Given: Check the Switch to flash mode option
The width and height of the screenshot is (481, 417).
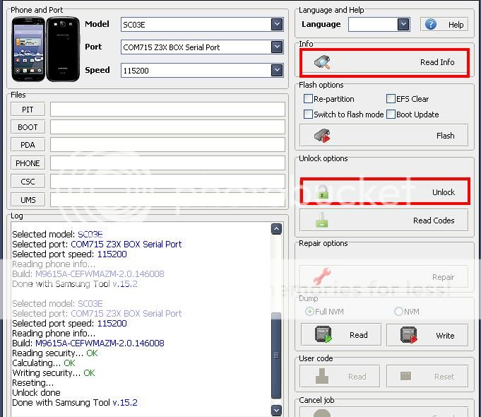Looking at the screenshot, I should pyautogui.click(x=308, y=114).
